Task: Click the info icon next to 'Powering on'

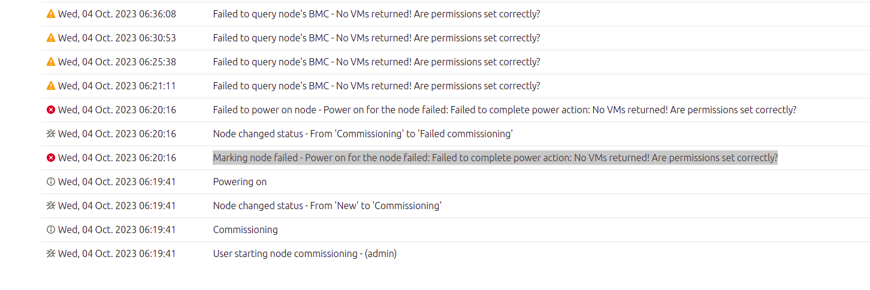Action: point(51,182)
